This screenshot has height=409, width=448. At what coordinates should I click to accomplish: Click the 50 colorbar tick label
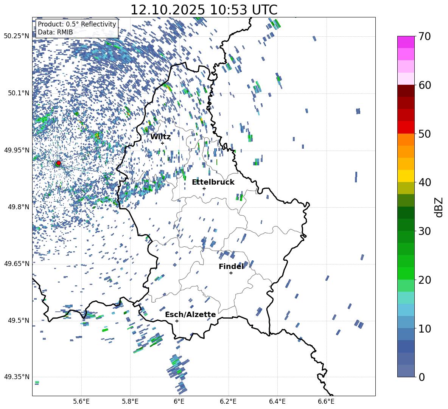click(x=425, y=134)
